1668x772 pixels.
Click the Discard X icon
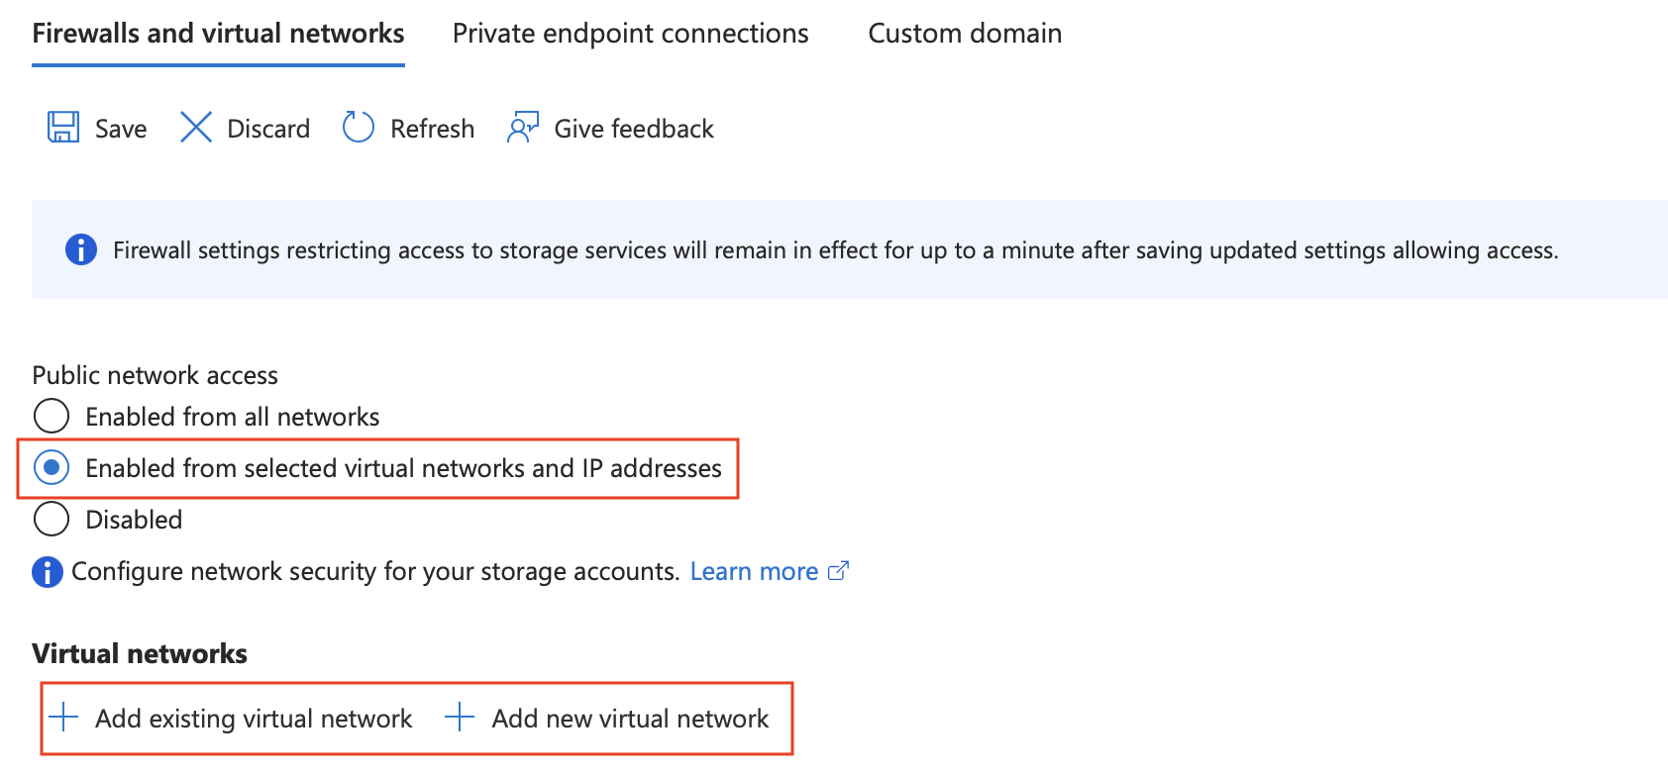(196, 128)
